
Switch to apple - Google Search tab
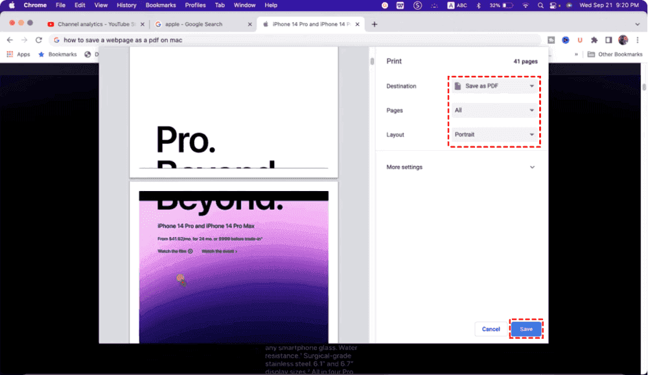(202, 25)
